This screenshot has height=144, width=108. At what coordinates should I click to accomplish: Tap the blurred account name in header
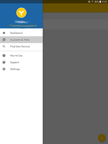coord(22,22)
